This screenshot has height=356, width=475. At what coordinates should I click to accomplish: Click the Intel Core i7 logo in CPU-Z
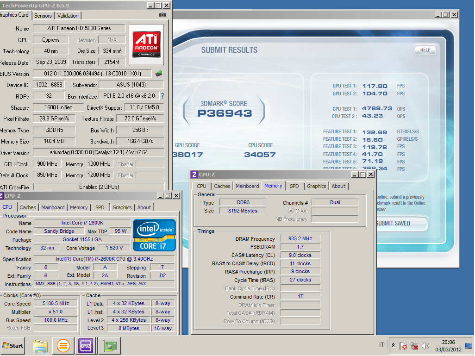(x=155, y=235)
